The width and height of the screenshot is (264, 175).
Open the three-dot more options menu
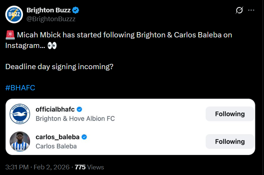(x=251, y=11)
